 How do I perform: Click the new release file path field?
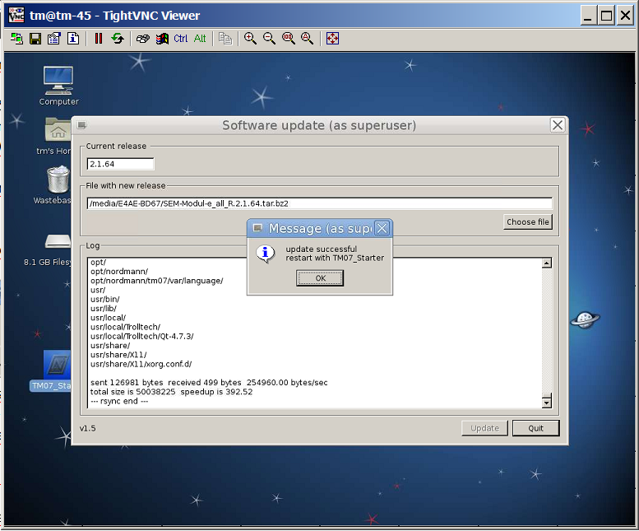click(319, 203)
